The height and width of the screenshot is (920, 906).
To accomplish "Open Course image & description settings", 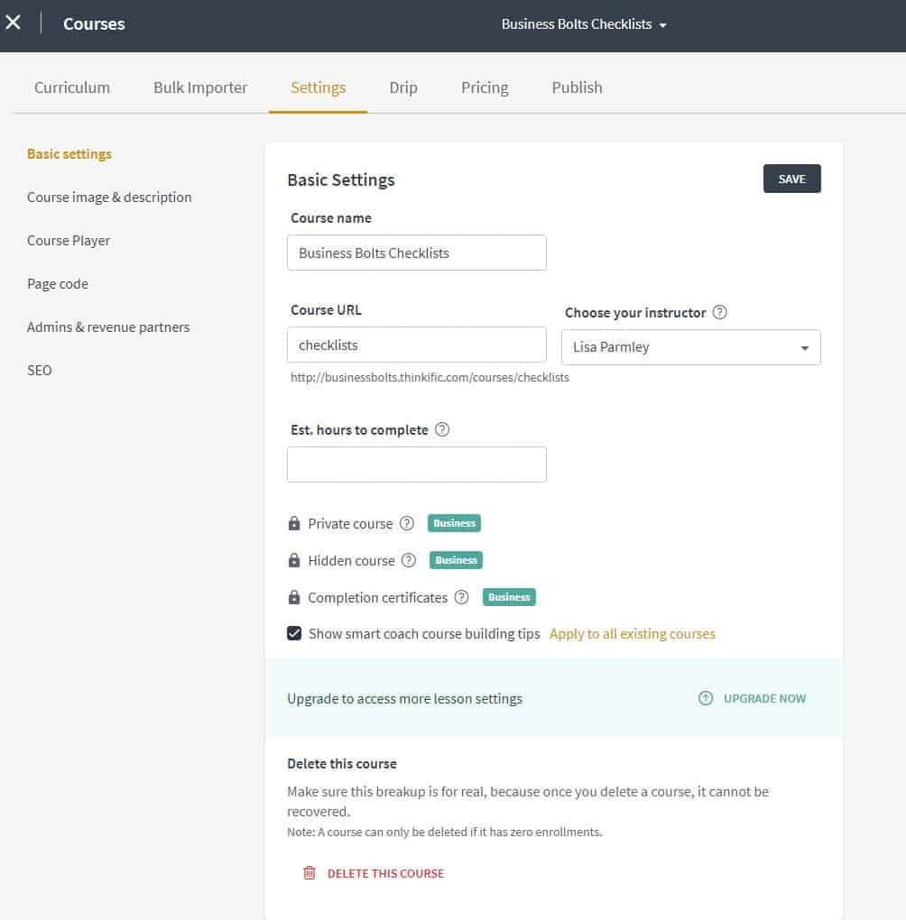I will coord(109,198).
